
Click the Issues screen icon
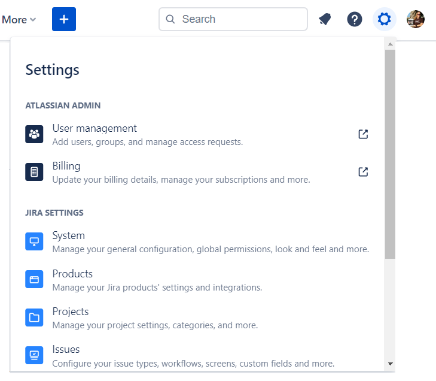[34, 355]
